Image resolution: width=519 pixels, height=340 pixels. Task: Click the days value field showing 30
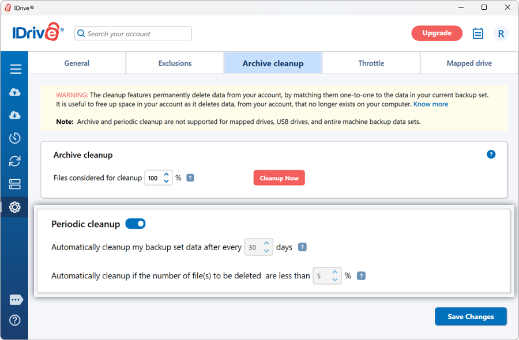pos(258,247)
